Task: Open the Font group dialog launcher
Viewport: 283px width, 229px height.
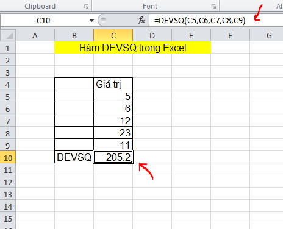Action: 213,7
